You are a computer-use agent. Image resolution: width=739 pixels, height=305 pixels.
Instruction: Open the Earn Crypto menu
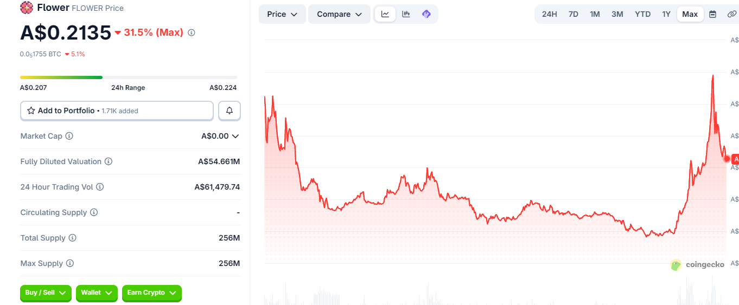tap(151, 293)
